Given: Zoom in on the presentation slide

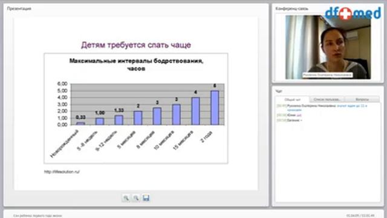Looking at the screenshot, I should 126,198.
